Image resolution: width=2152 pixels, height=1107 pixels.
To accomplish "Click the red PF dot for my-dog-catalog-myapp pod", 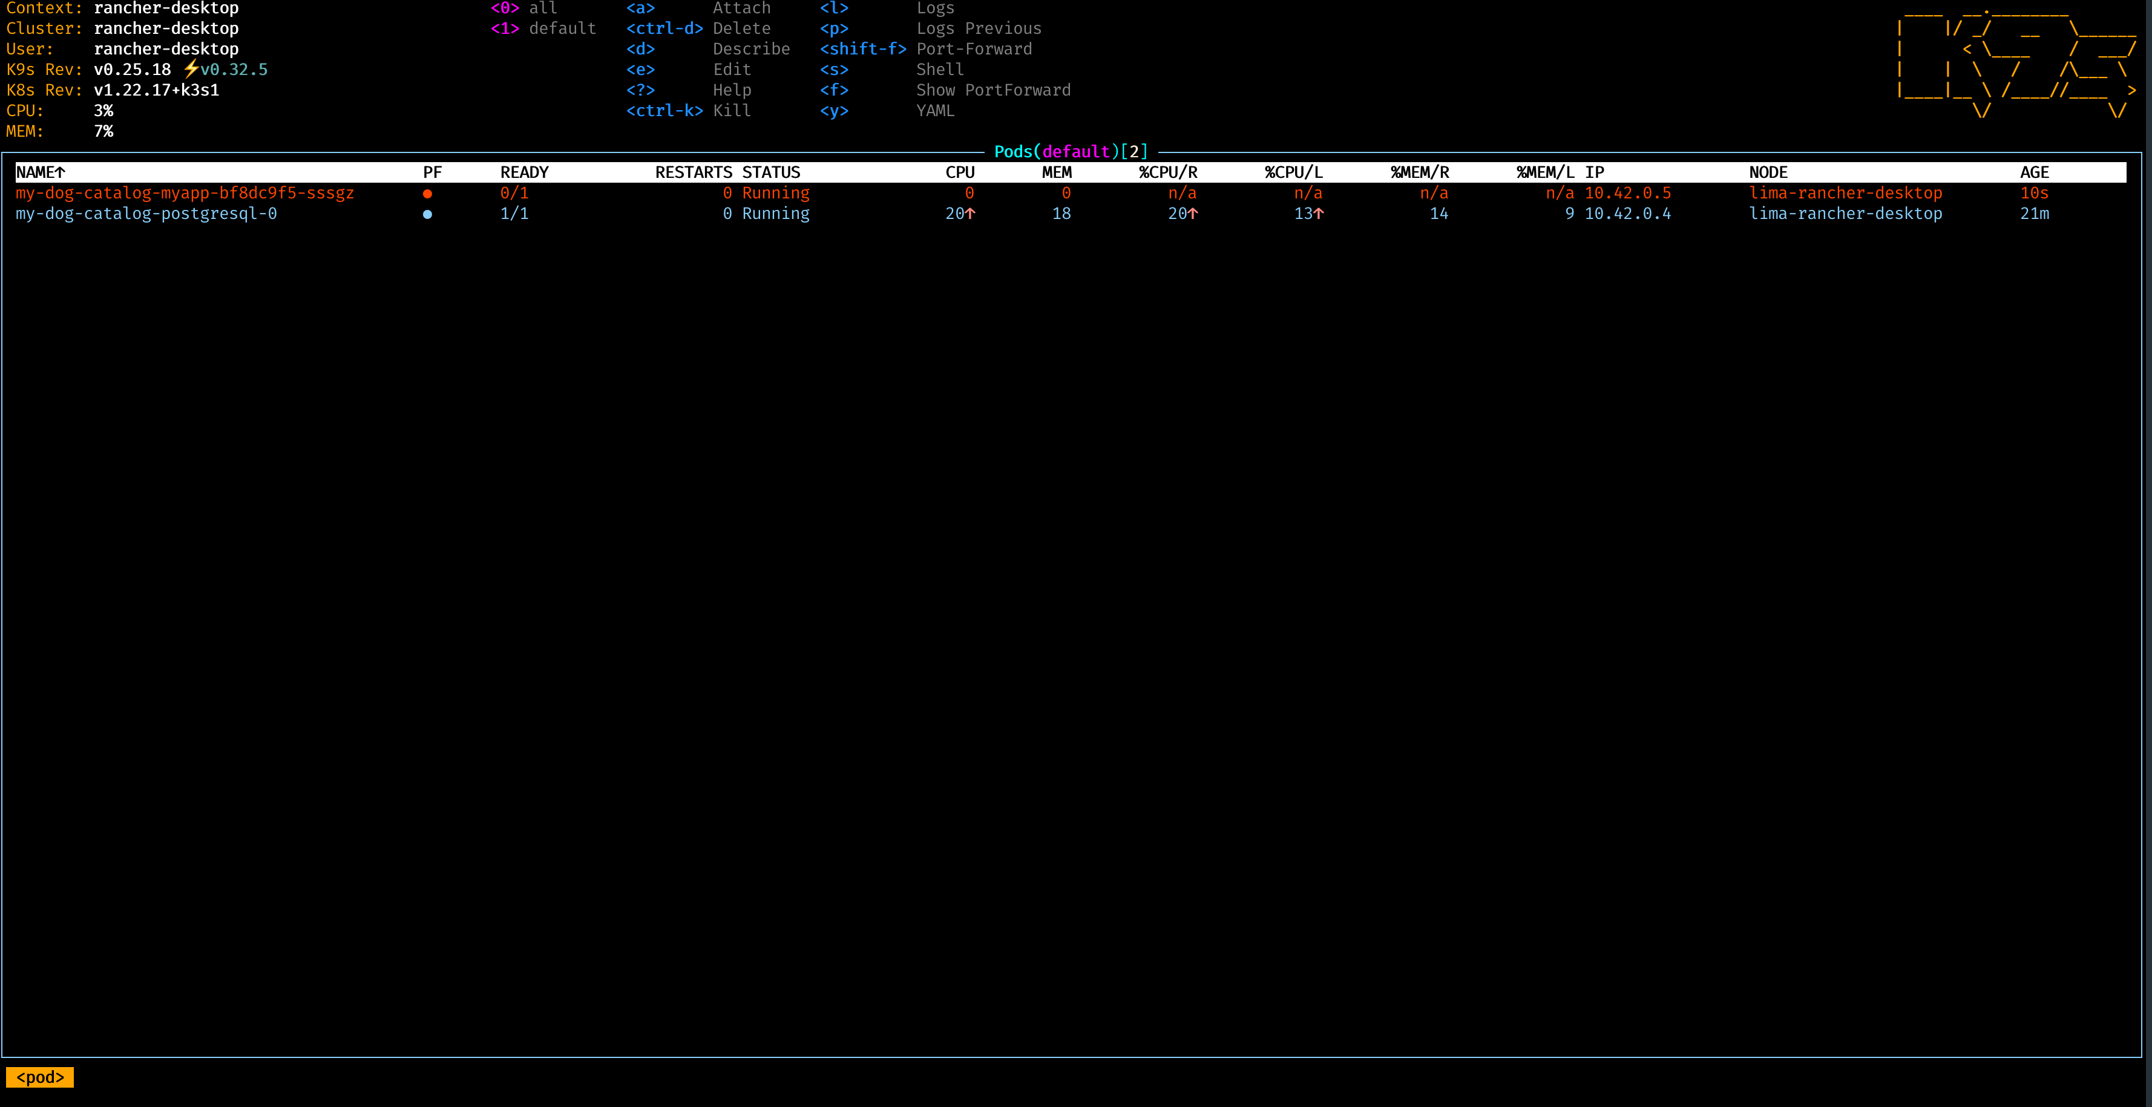I will click(x=428, y=193).
